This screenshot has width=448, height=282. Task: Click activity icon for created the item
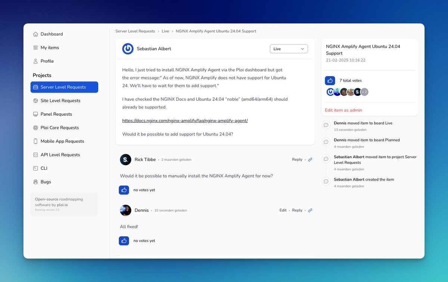(x=326, y=181)
